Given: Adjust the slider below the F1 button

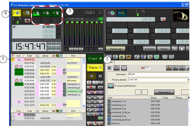Looking at the screenshot, I should (18, 22).
